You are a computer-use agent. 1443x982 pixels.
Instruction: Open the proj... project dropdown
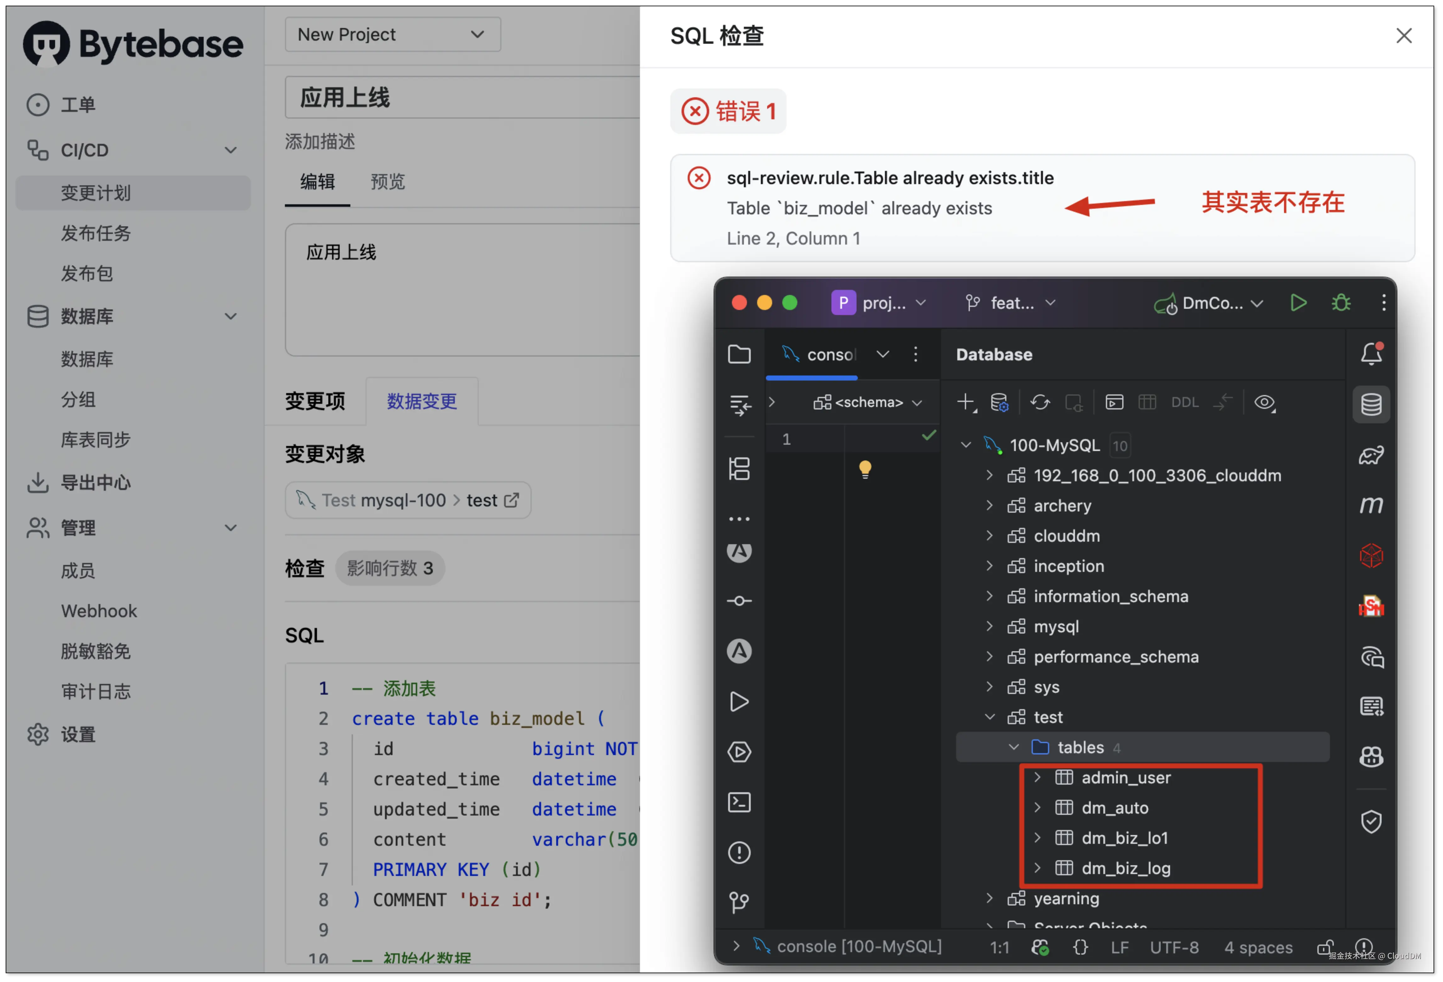point(879,303)
